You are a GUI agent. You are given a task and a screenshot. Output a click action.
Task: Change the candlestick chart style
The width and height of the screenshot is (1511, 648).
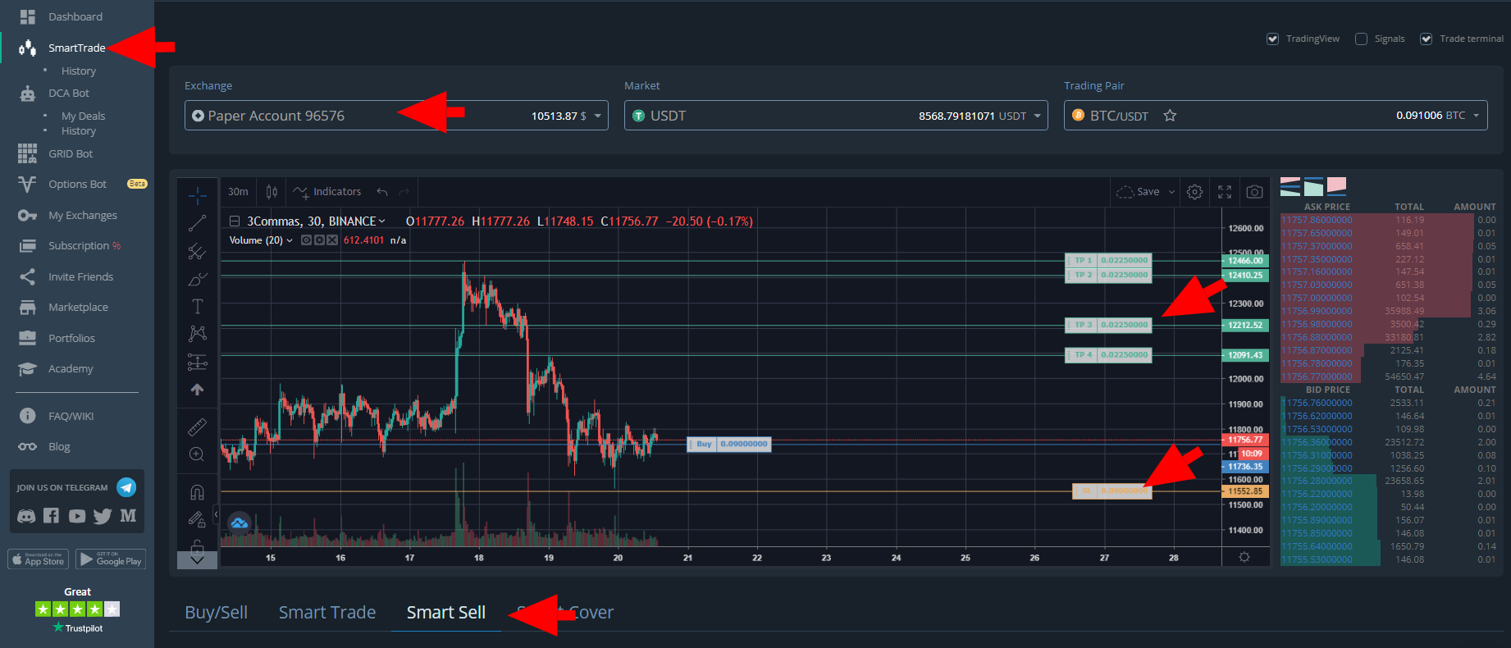[x=272, y=192]
